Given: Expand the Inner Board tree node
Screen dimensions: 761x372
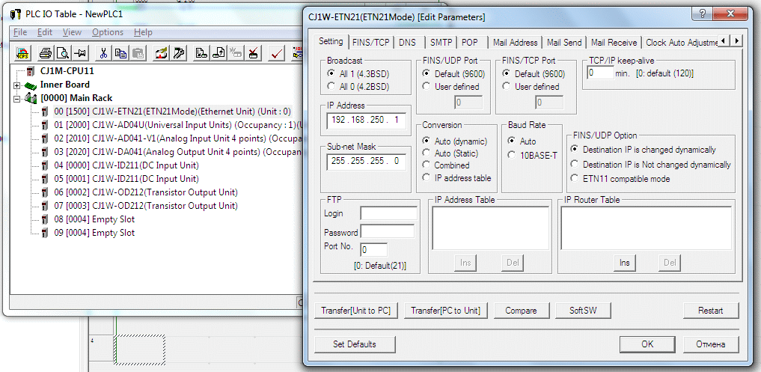Looking at the screenshot, I should [x=17, y=85].
